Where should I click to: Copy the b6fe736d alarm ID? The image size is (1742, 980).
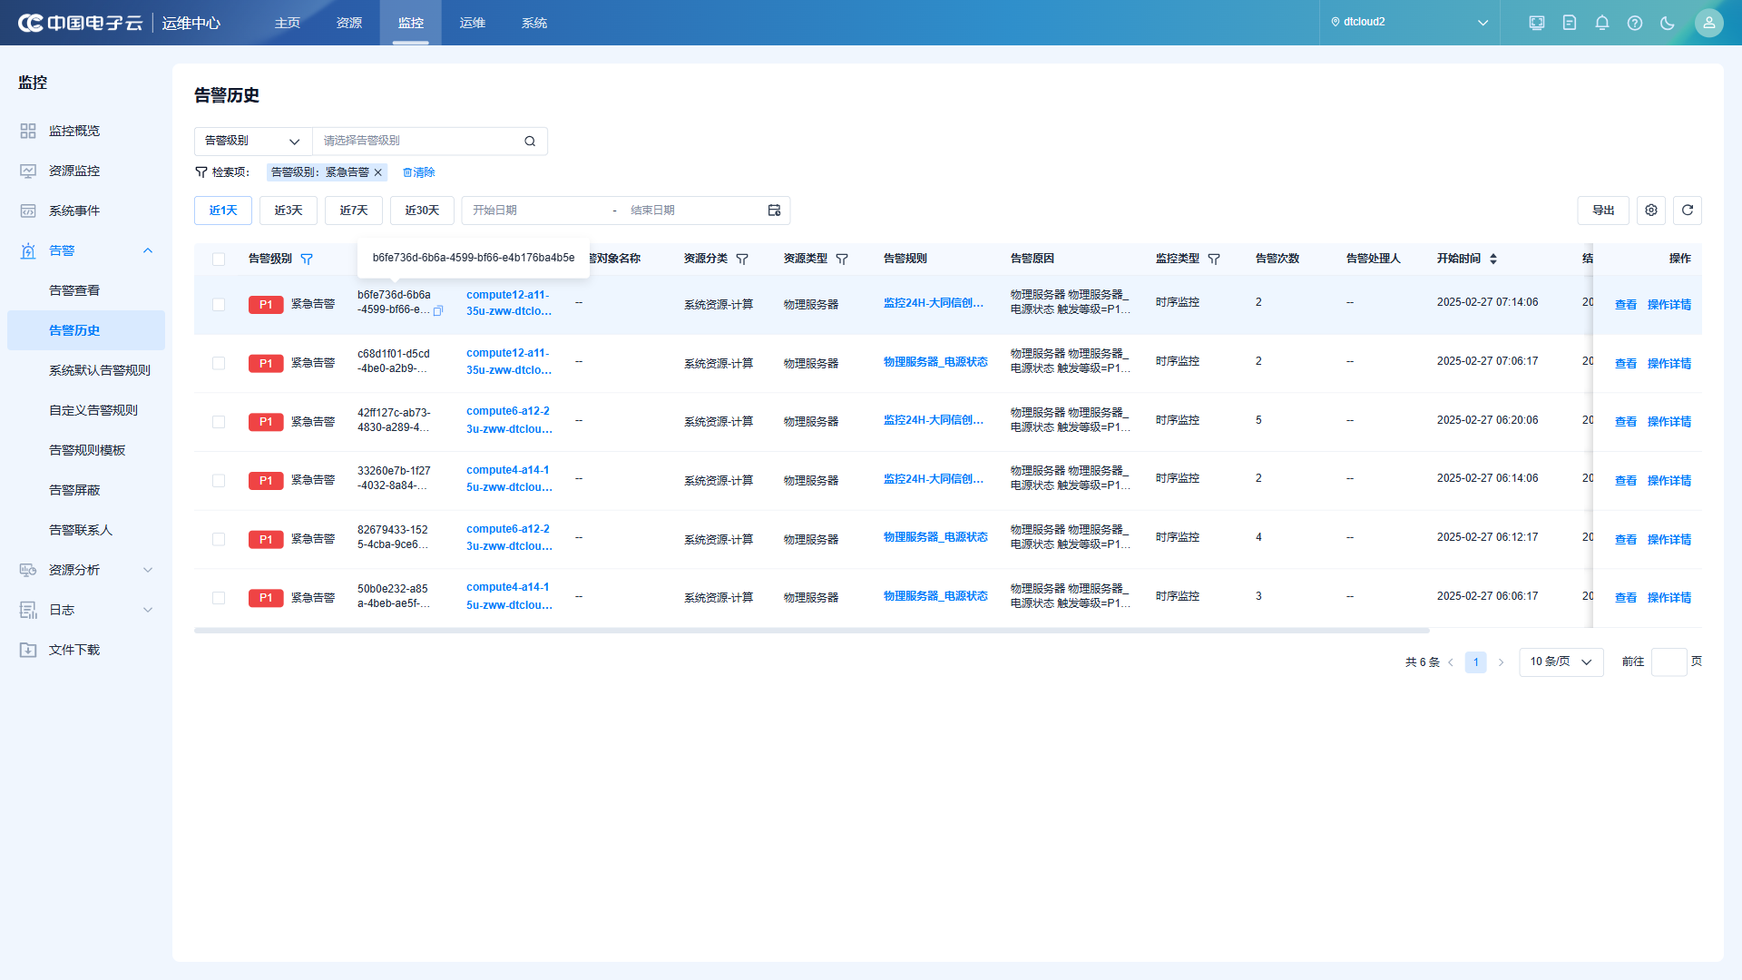(438, 311)
